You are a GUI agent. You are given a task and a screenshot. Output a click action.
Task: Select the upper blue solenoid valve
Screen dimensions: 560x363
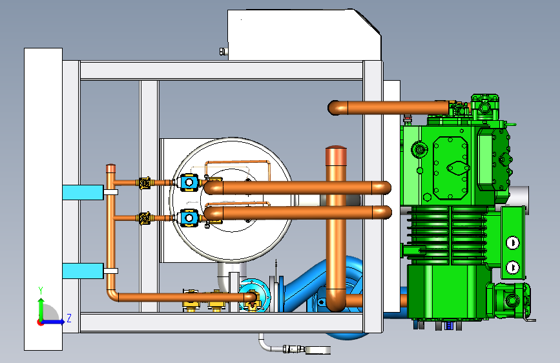pyautogui.click(x=189, y=183)
